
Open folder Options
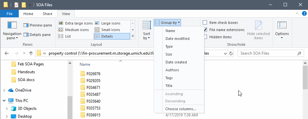click(x=282, y=30)
